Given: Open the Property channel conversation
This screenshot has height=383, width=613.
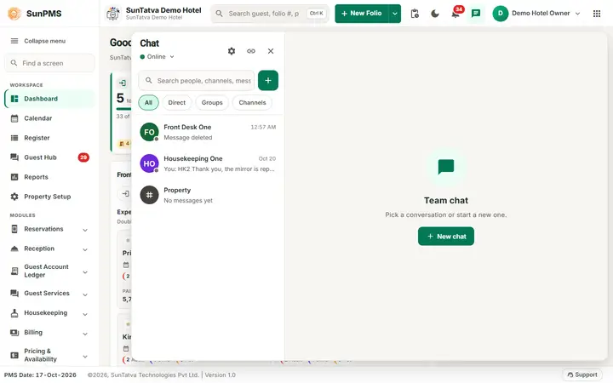Looking at the screenshot, I should tap(208, 195).
